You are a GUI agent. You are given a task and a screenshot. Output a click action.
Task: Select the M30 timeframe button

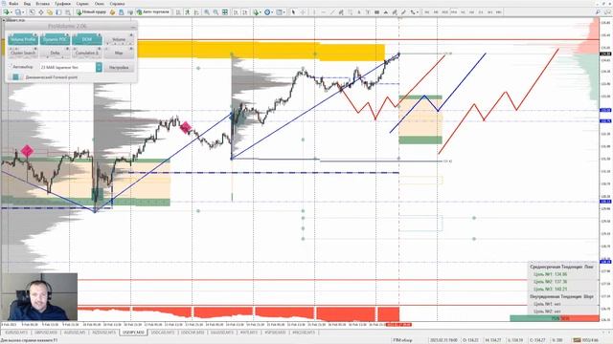pos(454,12)
